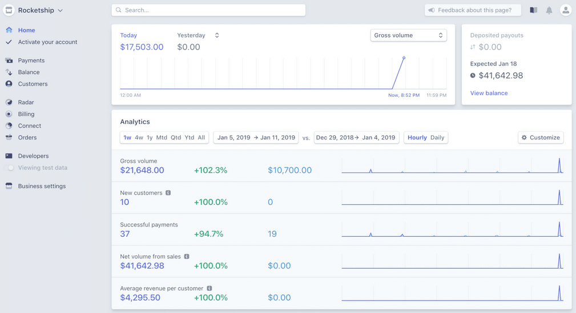Open the user profile avatar icon

(x=565, y=10)
